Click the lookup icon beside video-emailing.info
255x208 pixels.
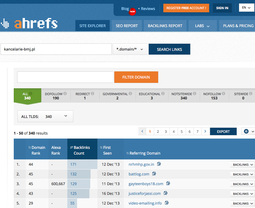[166, 203]
